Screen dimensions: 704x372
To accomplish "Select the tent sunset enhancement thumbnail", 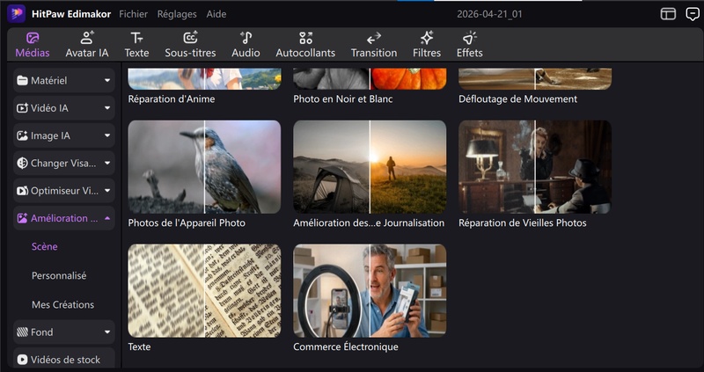I will coord(370,166).
